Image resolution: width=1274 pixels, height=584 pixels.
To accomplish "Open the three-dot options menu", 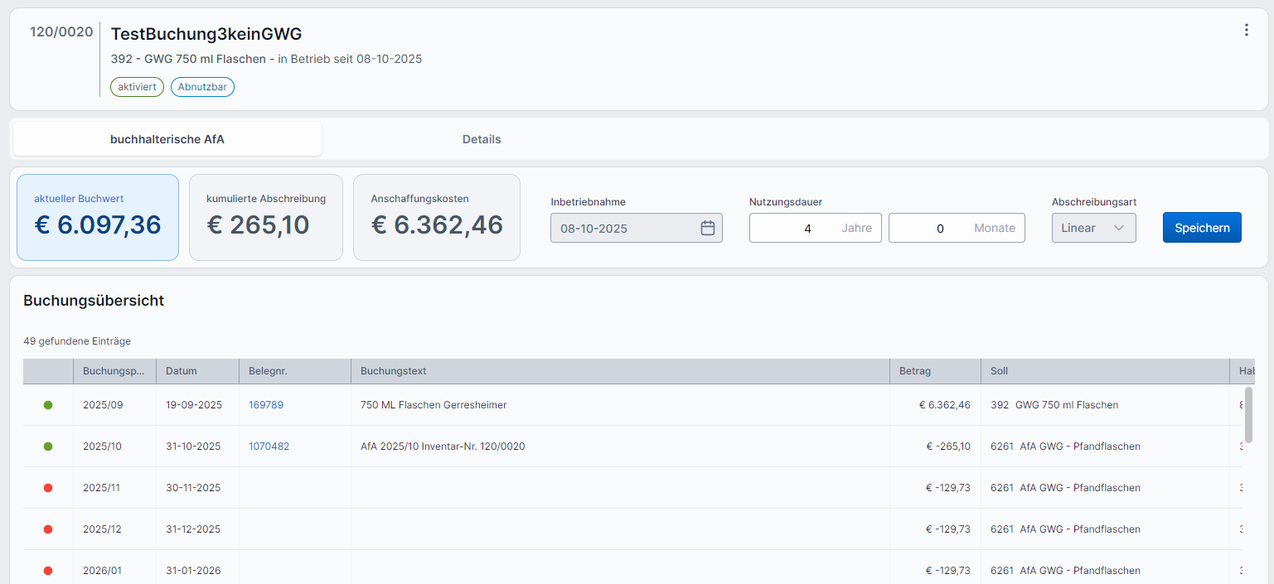I will coord(1246,31).
